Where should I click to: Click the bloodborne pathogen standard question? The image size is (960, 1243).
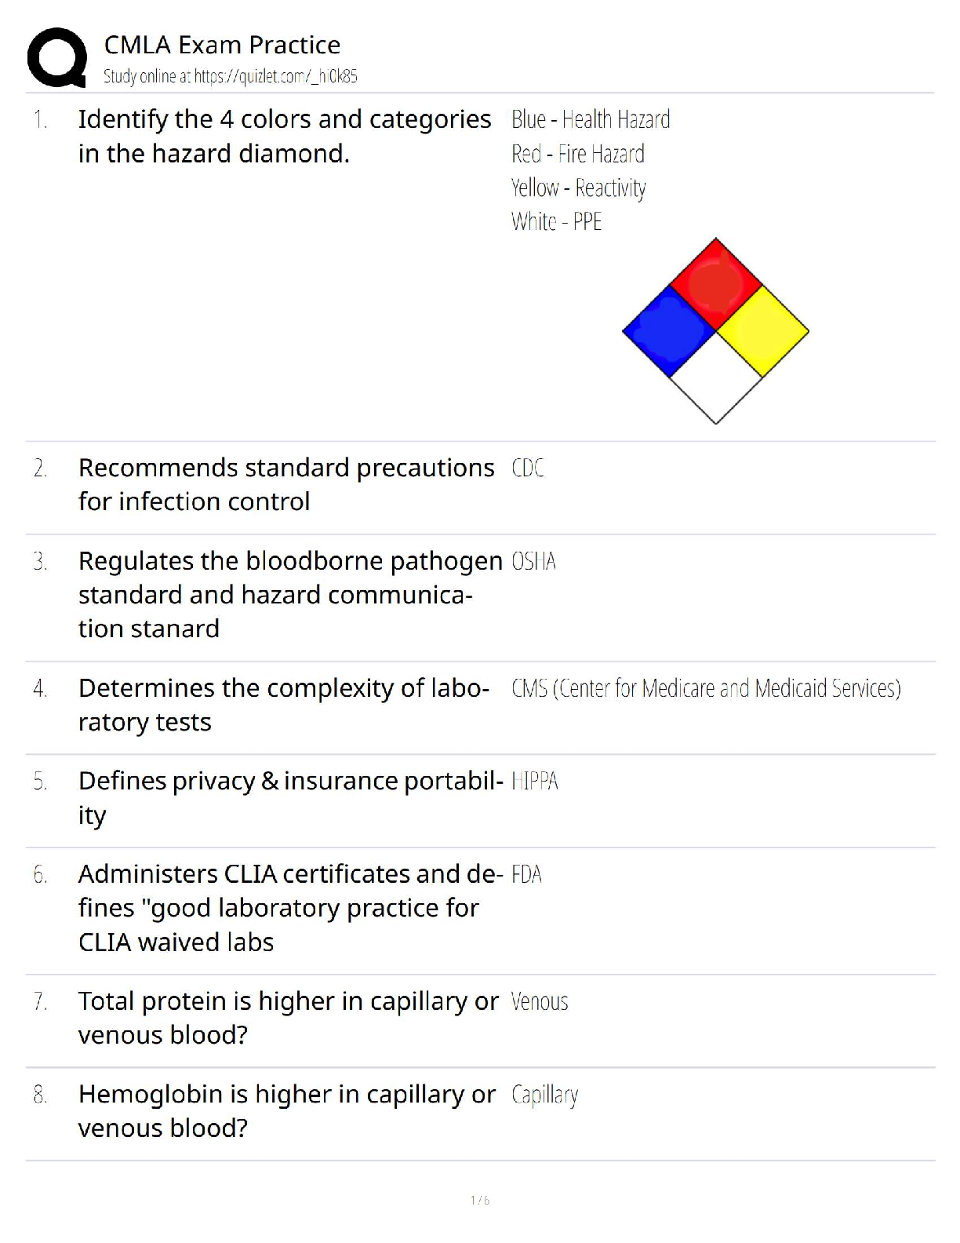click(x=290, y=595)
